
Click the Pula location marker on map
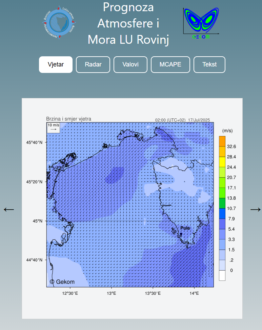pos(181,234)
